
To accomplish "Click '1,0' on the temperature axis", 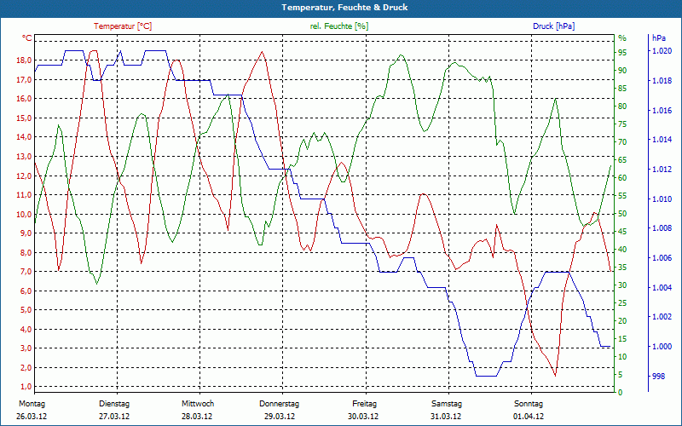I will pos(26,387).
